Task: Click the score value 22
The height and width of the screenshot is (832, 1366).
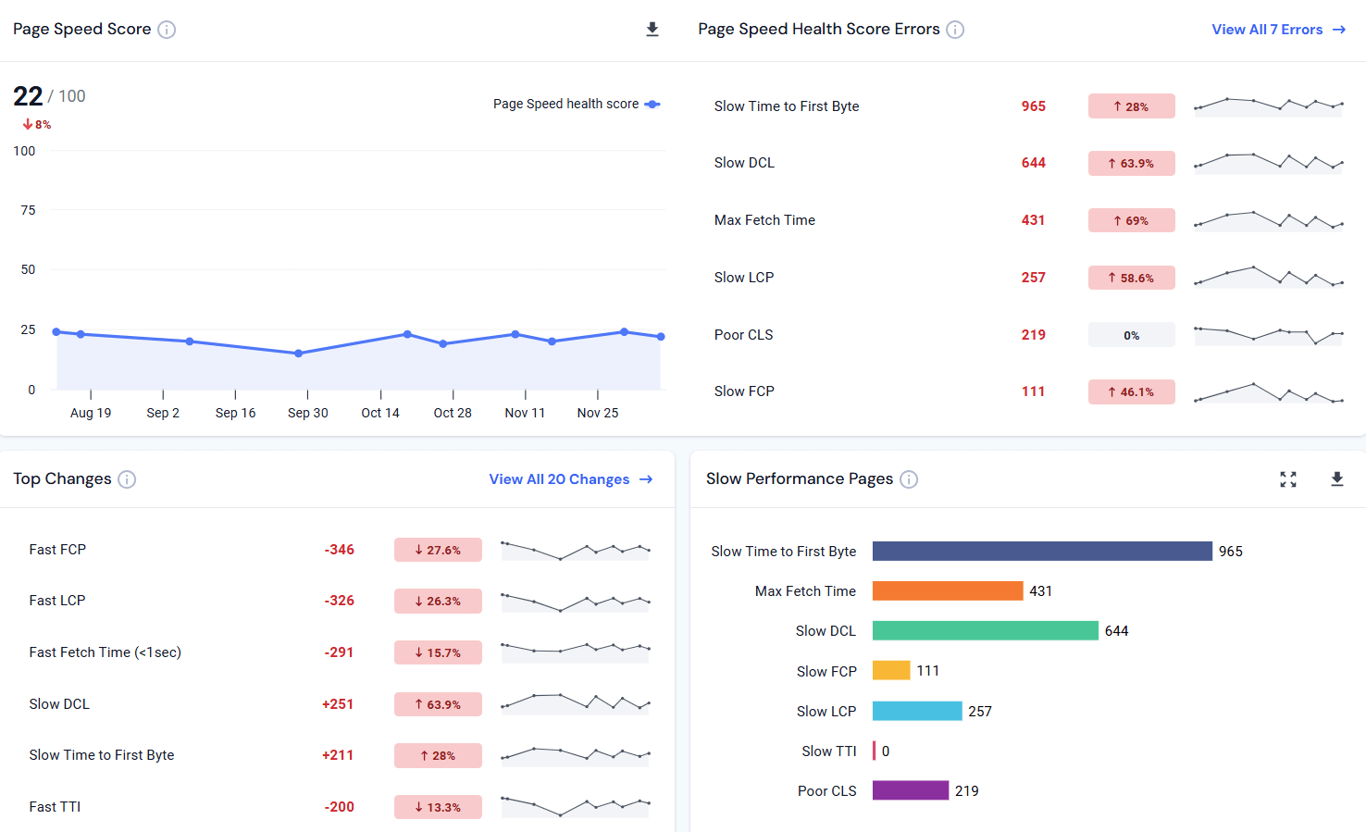Action: click(x=28, y=96)
